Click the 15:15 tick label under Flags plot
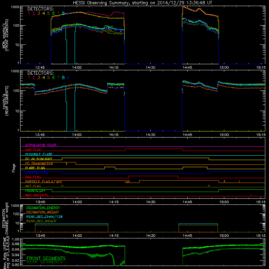 click(261, 202)
